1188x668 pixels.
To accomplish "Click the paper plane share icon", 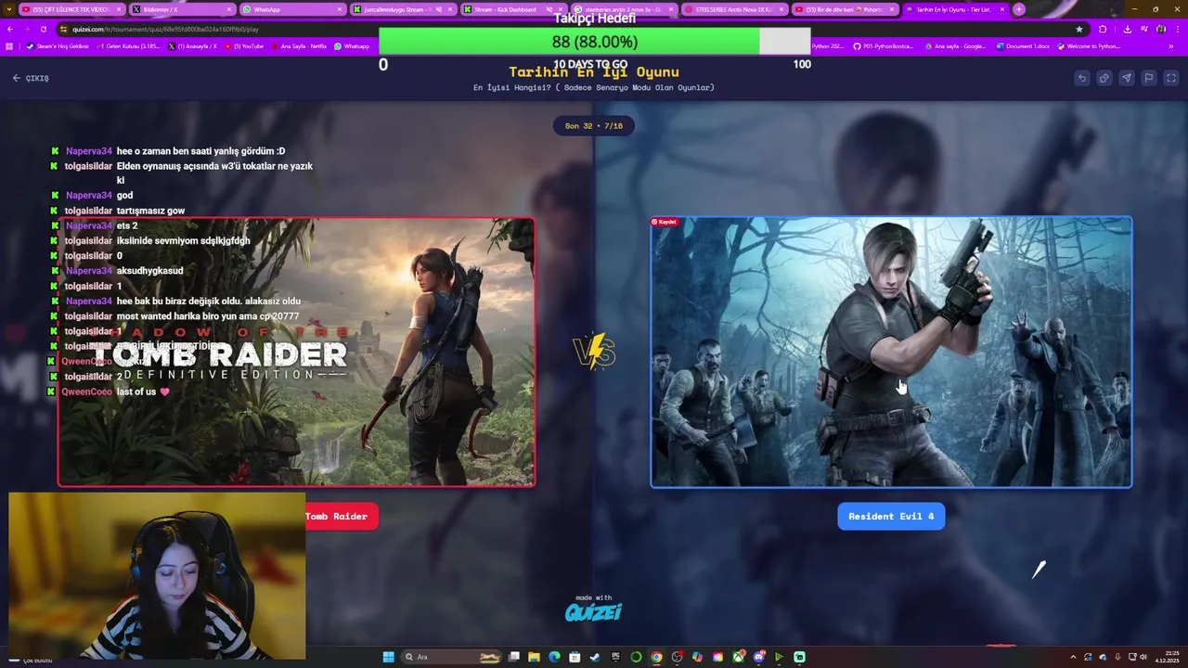I will coord(1127,78).
